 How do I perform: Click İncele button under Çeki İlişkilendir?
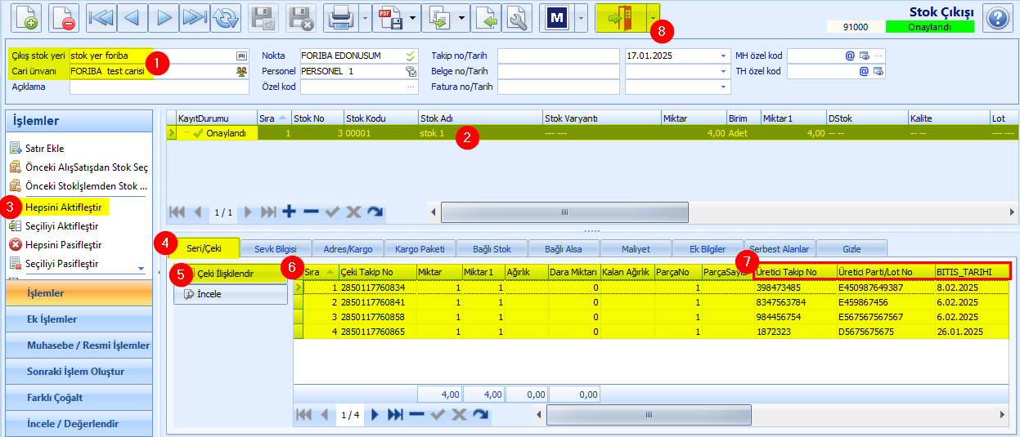231,294
